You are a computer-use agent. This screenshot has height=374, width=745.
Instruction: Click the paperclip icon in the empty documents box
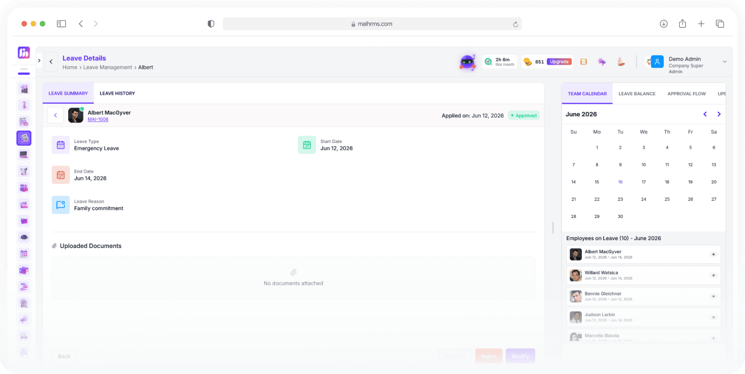tap(293, 272)
